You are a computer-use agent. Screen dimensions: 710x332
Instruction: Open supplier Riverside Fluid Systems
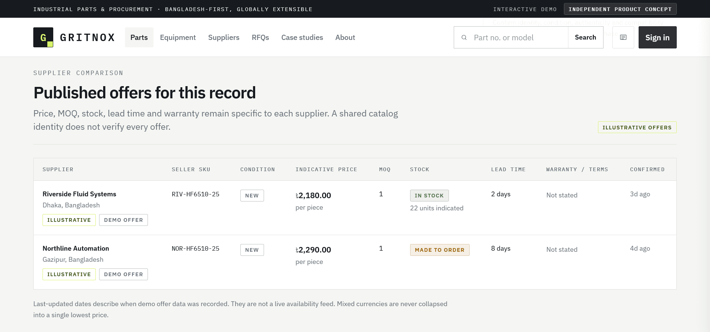click(x=79, y=194)
